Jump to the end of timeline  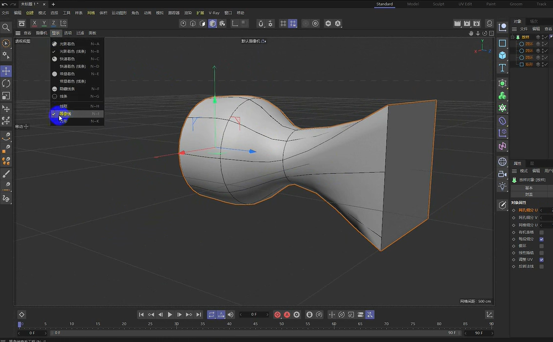point(199,314)
